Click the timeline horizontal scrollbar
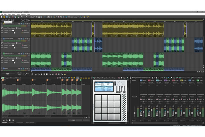Image resolution: width=205 pixels, height=137 pixels. pyautogui.click(x=95, y=72)
